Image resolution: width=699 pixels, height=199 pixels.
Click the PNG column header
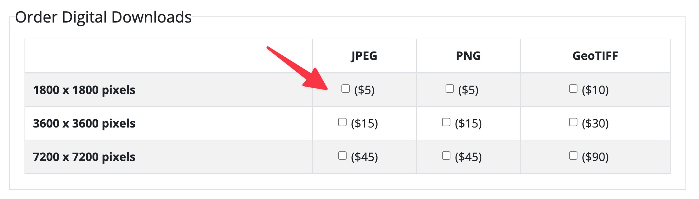468,56
